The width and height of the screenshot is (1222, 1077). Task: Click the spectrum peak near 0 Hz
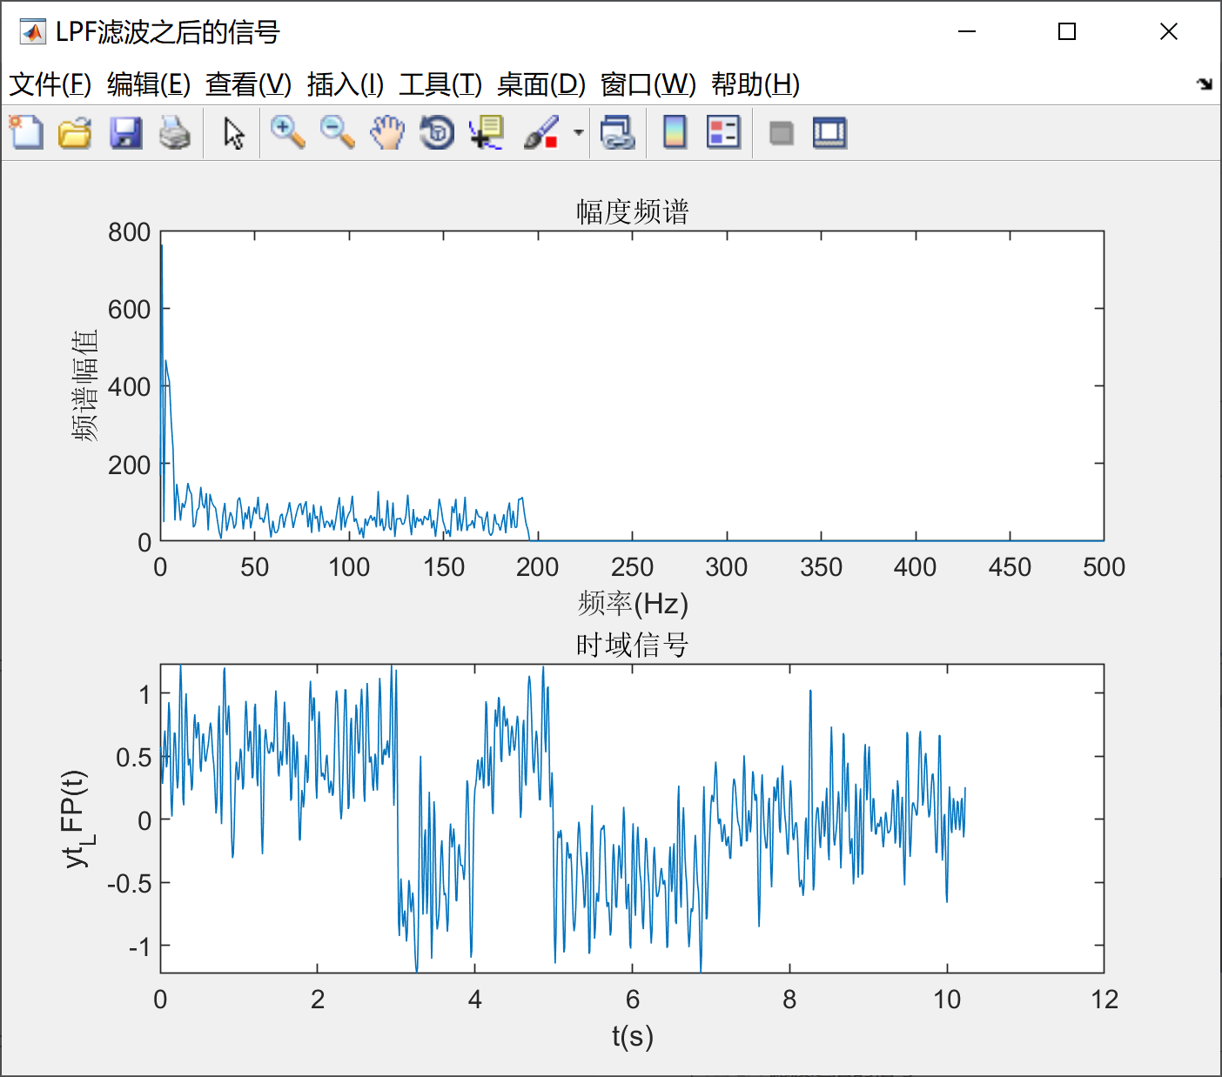coord(162,246)
